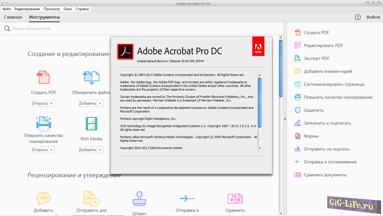The image size is (383, 216).
Task: Click the Fill and Sign pen icon in the sidebar
Action: (x=298, y=123)
